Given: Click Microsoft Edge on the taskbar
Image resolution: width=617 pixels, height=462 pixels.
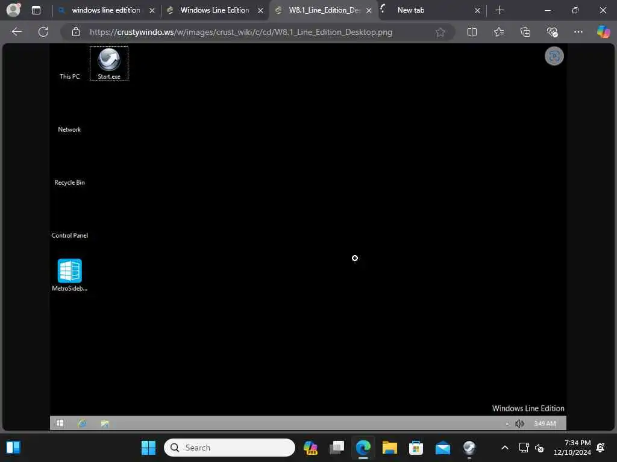Looking at the screenshot, I should point(363,448).
